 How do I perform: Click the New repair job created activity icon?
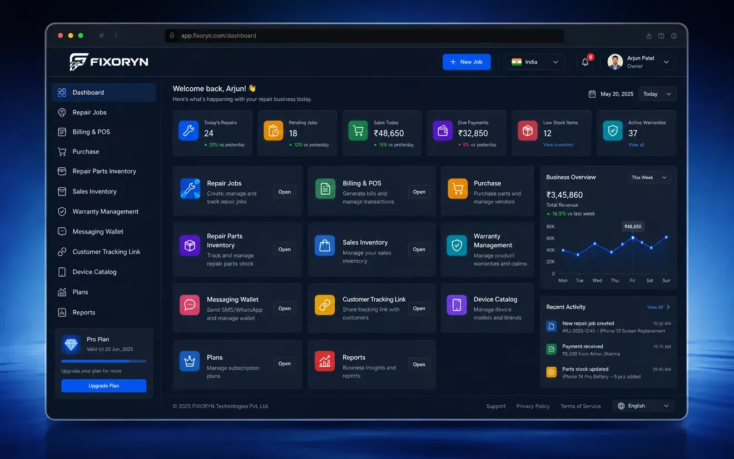[551, 327]
